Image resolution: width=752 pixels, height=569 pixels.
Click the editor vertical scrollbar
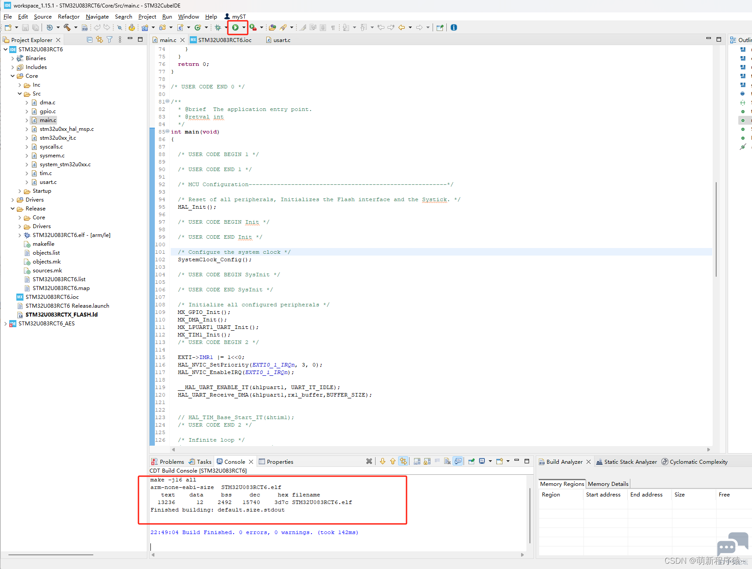click(716, 229)
